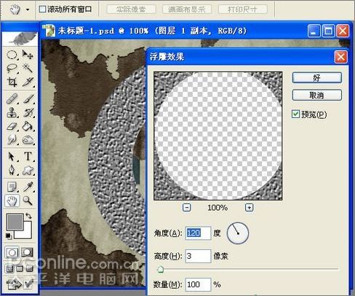Select the Lasso tool

coord(12,69)
